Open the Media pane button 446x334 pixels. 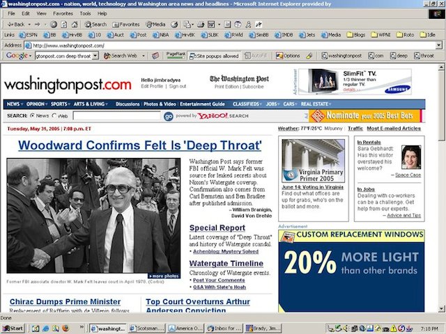pyautogui.click(x=155, y=24)
